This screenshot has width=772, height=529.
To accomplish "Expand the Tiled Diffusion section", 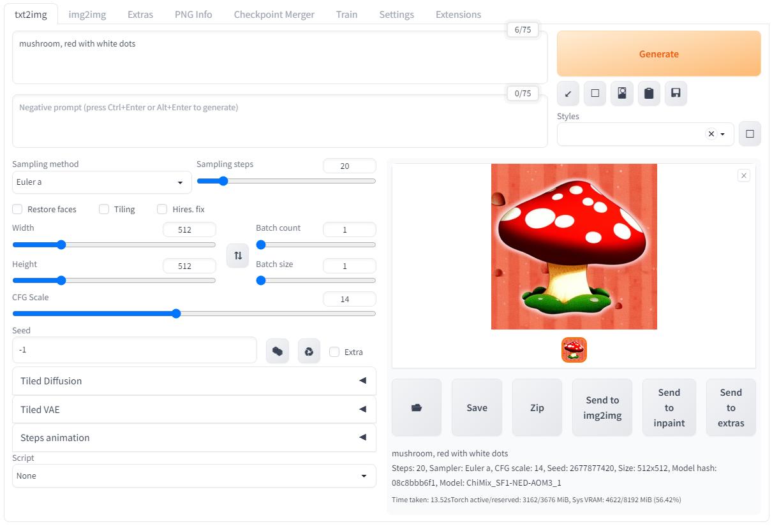I will 194,381.
